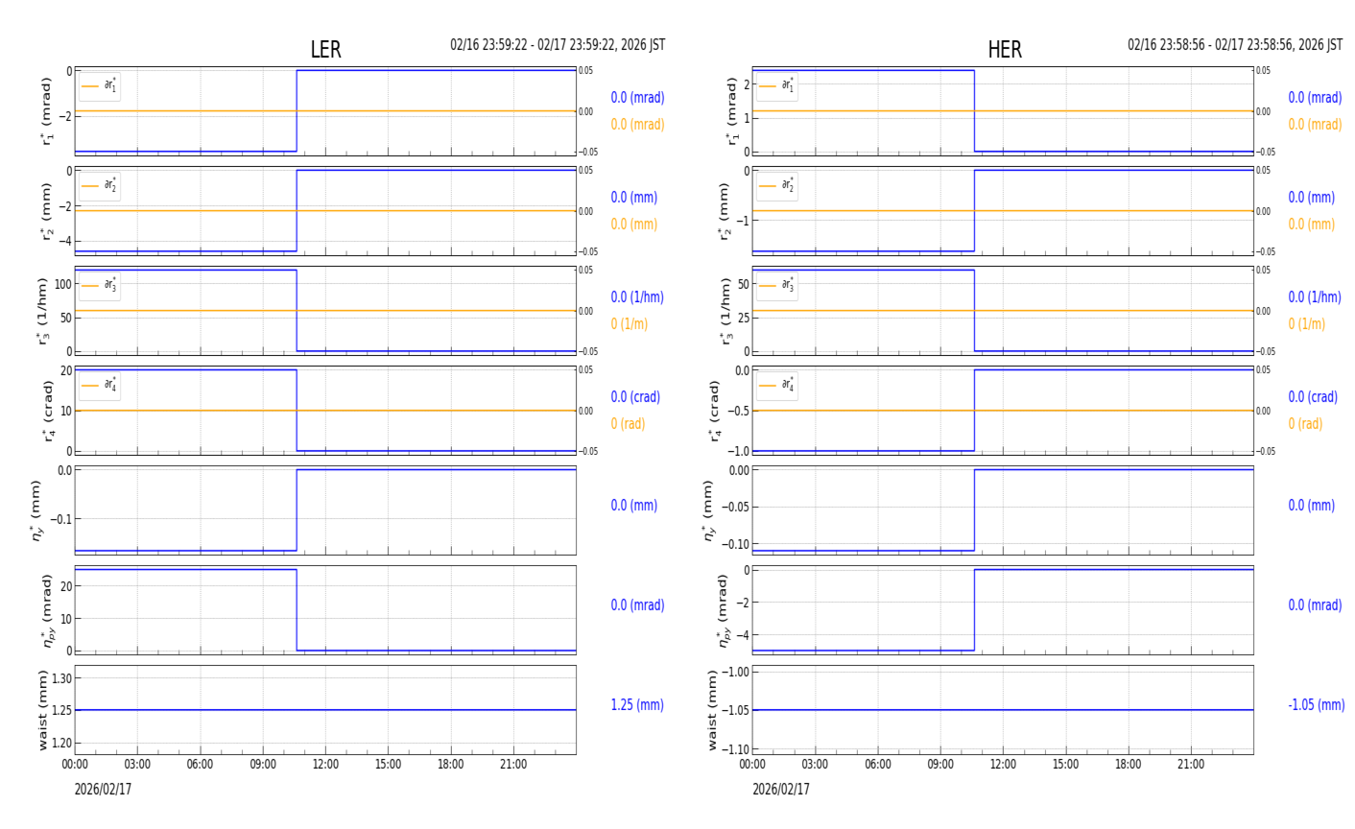Viewport: 1355px width, 829px height.
Task: Click the LER ηy* (mm) axis label
Action: click(x=38, y=510)
